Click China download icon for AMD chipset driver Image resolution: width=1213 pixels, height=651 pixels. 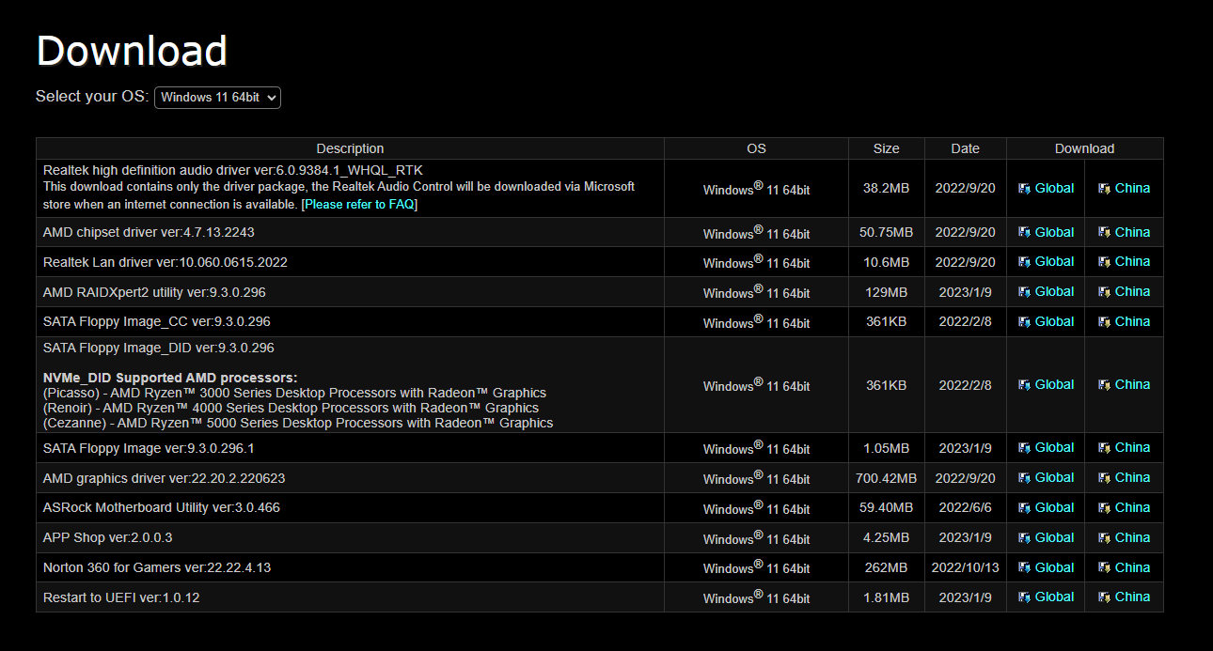(x=1104, y=232)
